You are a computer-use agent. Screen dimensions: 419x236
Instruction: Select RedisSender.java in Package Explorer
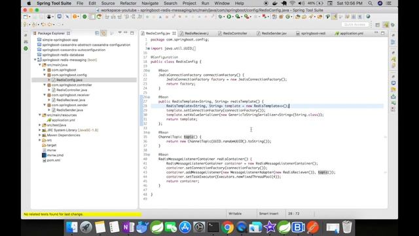pos(69,110)
